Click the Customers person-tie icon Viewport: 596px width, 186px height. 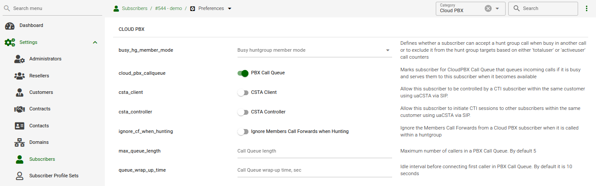(19, 93)
